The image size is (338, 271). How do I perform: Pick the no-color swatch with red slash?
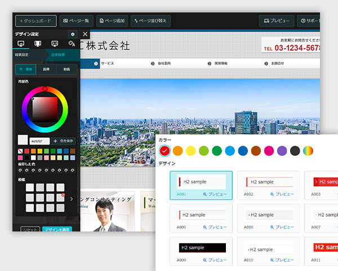tap(20, 151)
